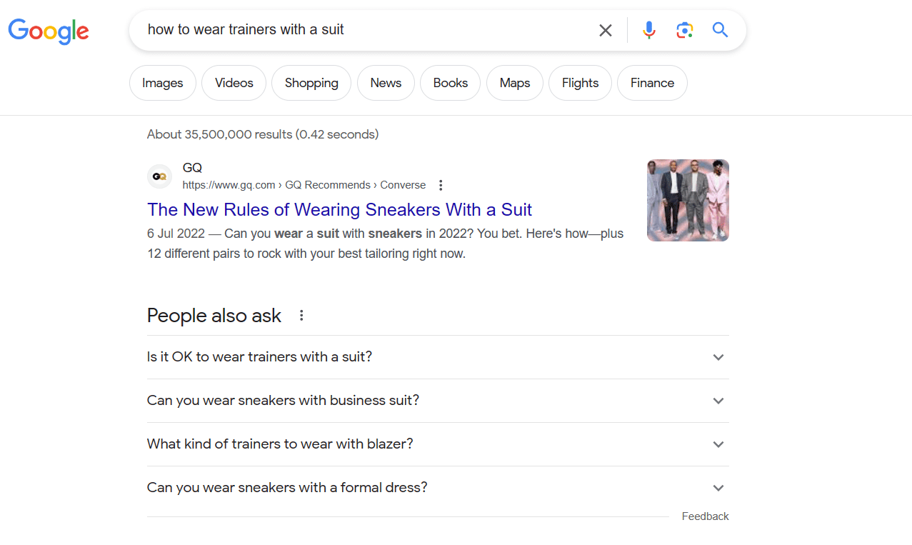Switch to the Videos filter
Viewport: 912px width, 545px height.
tap(234, 83)
